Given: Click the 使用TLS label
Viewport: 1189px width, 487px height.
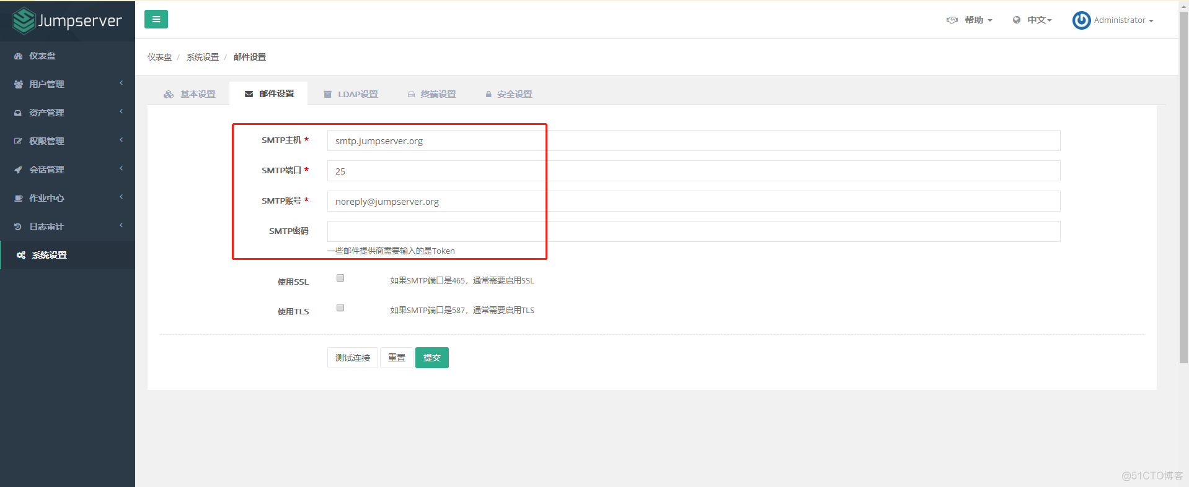Looking at the screenshot, I should pos(293,311).
